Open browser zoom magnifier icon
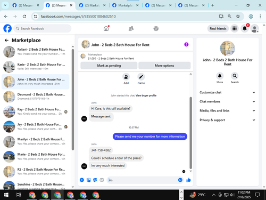This screenshot has height=200, width=266. 229,17
